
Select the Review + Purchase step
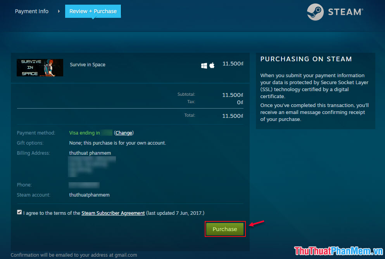[93, 11]
